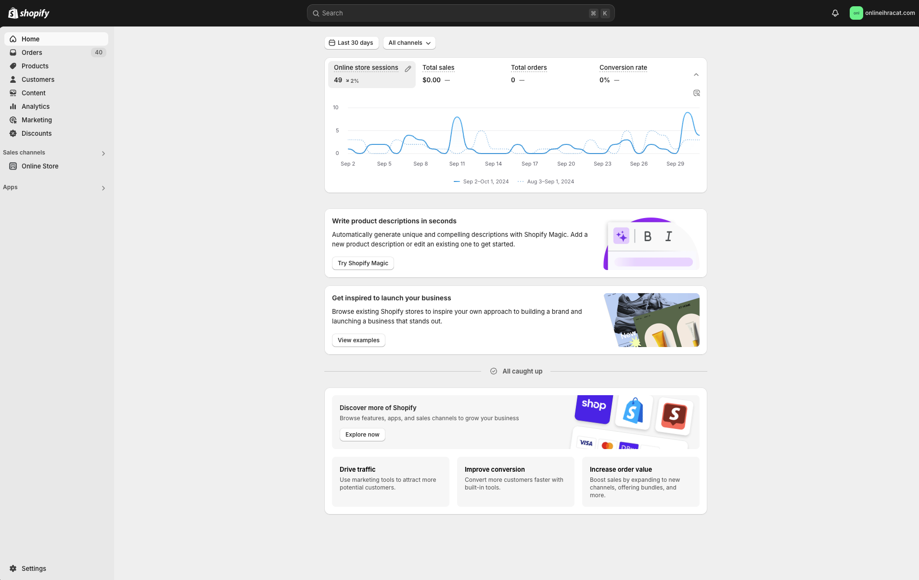Click the Settings gear icon

13,568
